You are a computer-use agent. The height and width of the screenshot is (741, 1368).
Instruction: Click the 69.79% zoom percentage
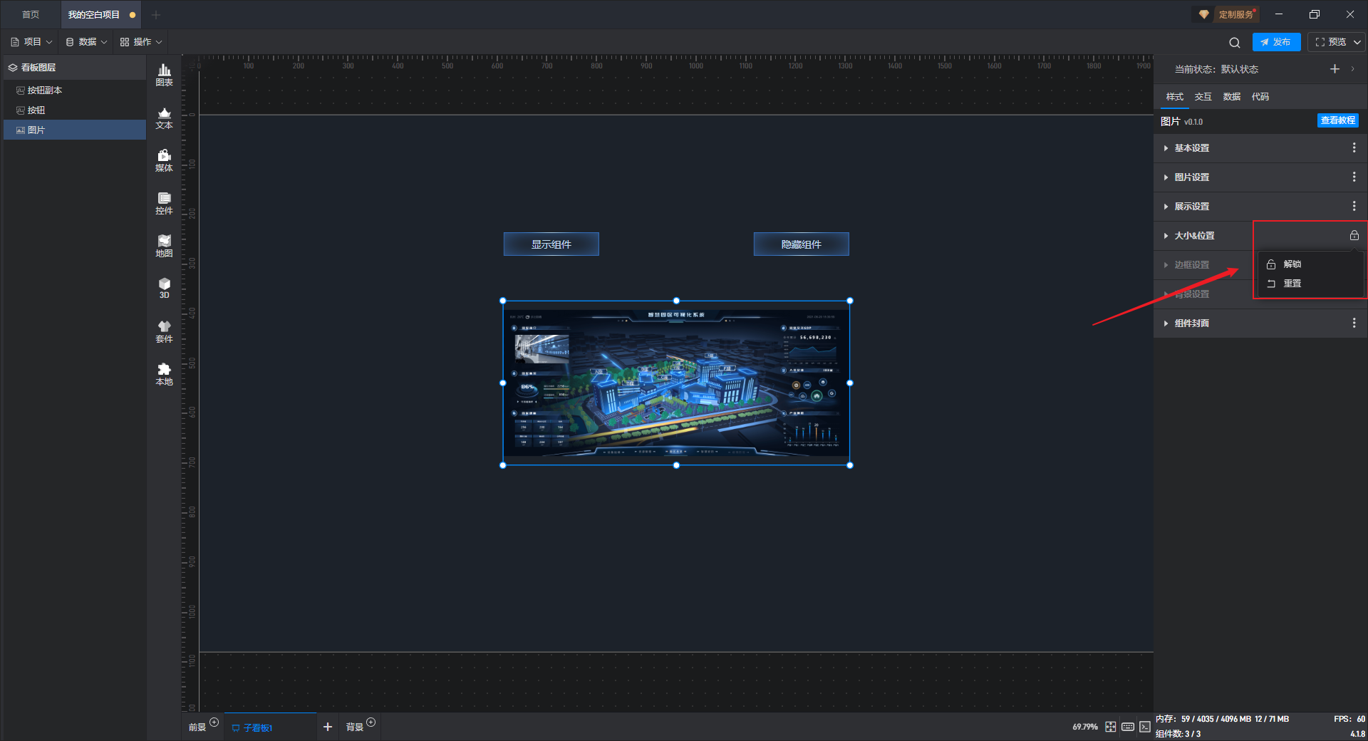[x=1085, y=727]
